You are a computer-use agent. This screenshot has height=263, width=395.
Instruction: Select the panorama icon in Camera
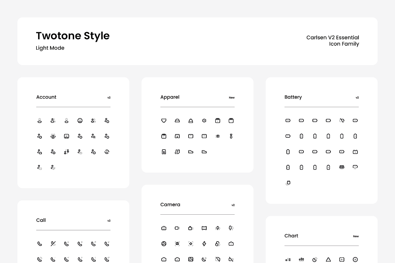pos(204,228)
